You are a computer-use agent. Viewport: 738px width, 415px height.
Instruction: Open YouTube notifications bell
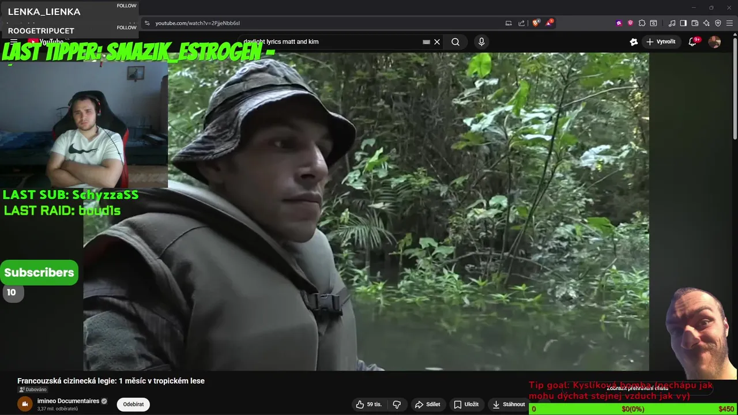tap(693, 41)
